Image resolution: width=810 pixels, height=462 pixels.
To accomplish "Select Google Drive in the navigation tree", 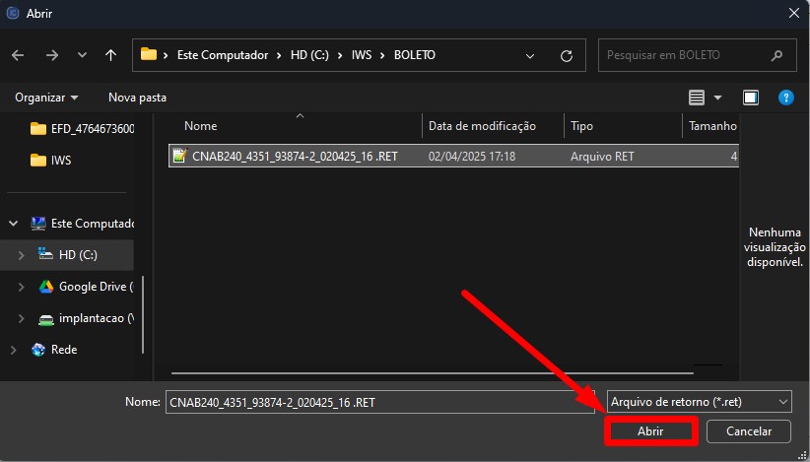I will click(x=87, y=287).
